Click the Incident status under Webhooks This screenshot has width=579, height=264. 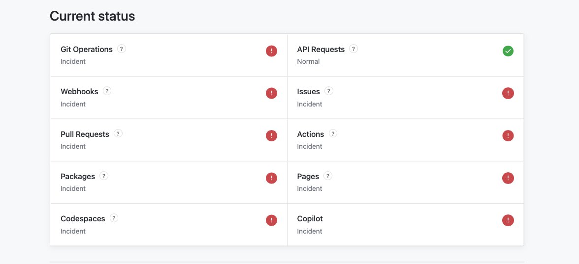pyautogui.click(x=73, y=104)
